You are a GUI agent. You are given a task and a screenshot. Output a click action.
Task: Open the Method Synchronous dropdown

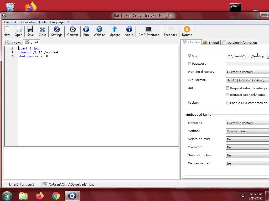(247, 131)
